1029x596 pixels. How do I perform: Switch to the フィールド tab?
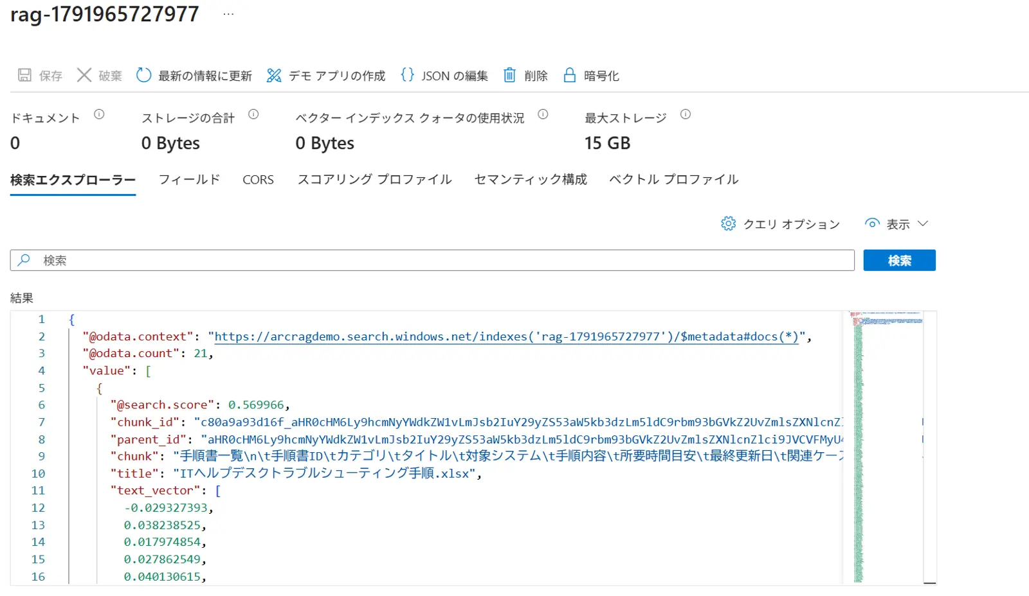189,180
